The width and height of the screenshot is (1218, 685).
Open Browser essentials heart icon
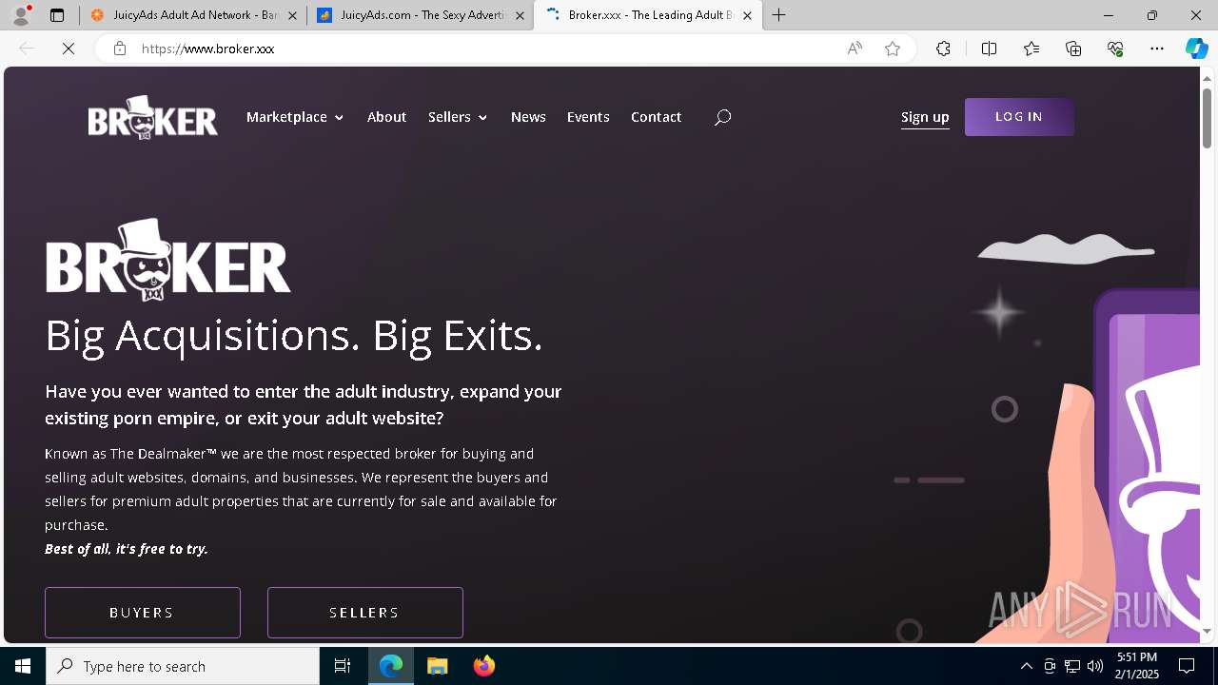pos(1115,49)
